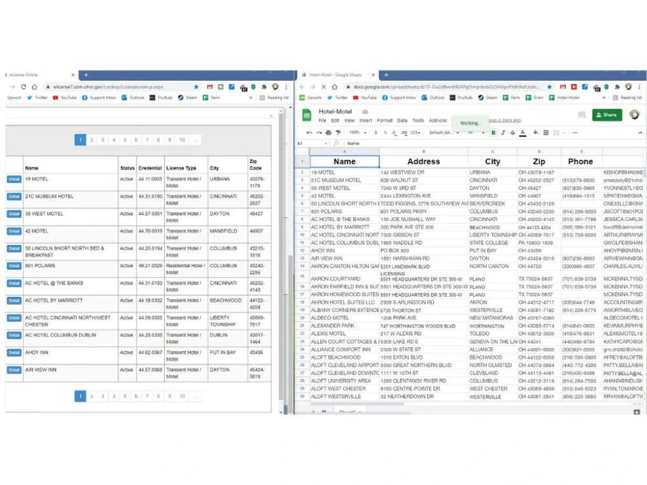Open the Chrome menu in Sheets browser

(640, 87)
